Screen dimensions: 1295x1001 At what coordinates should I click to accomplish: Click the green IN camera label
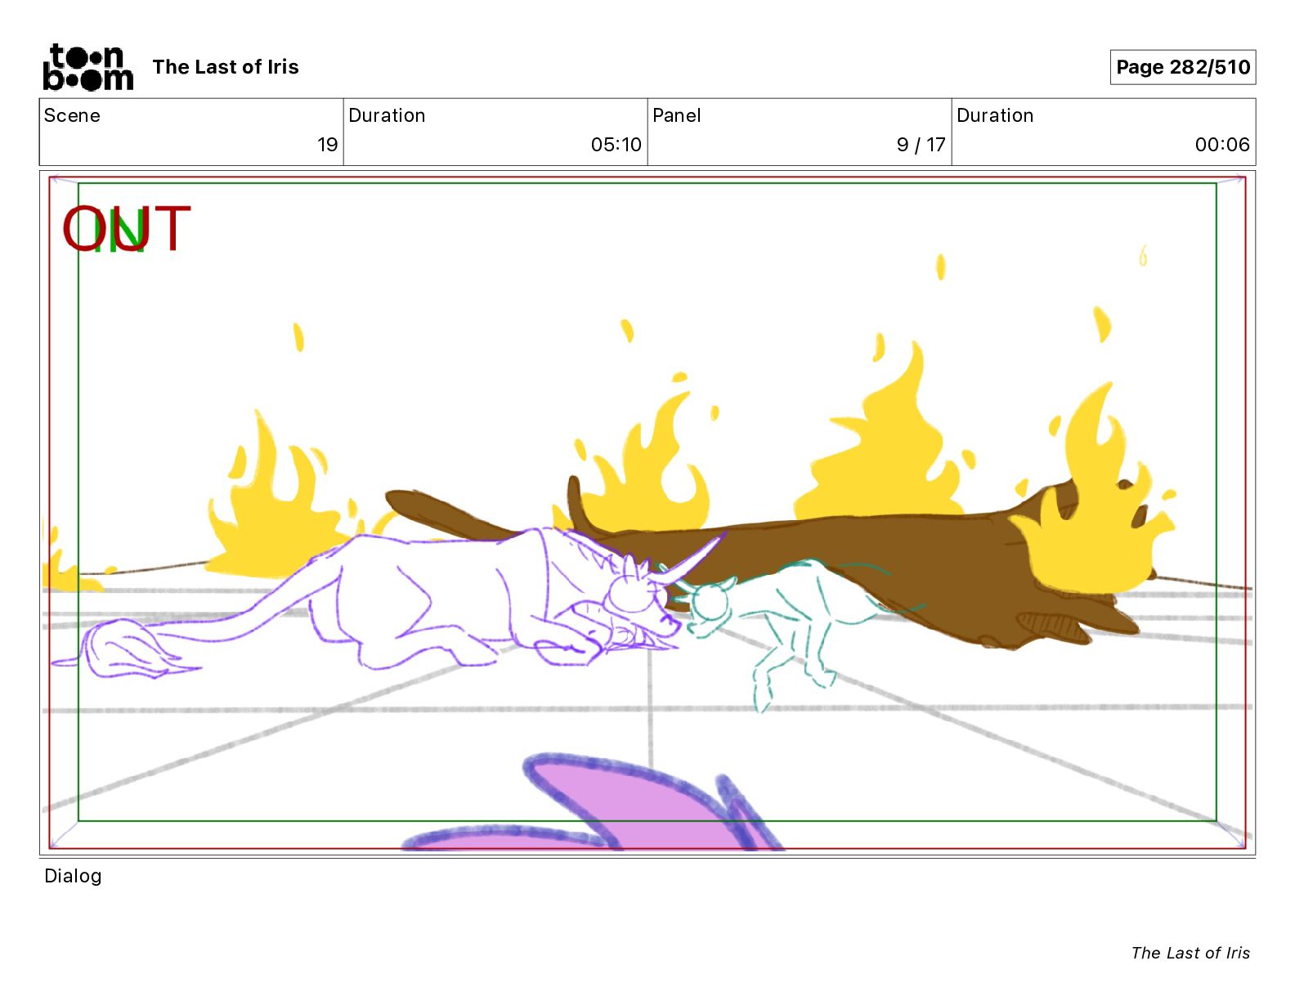(119, 233)
